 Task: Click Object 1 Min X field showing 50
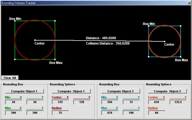pyautogui.click(x=13, y=102)
